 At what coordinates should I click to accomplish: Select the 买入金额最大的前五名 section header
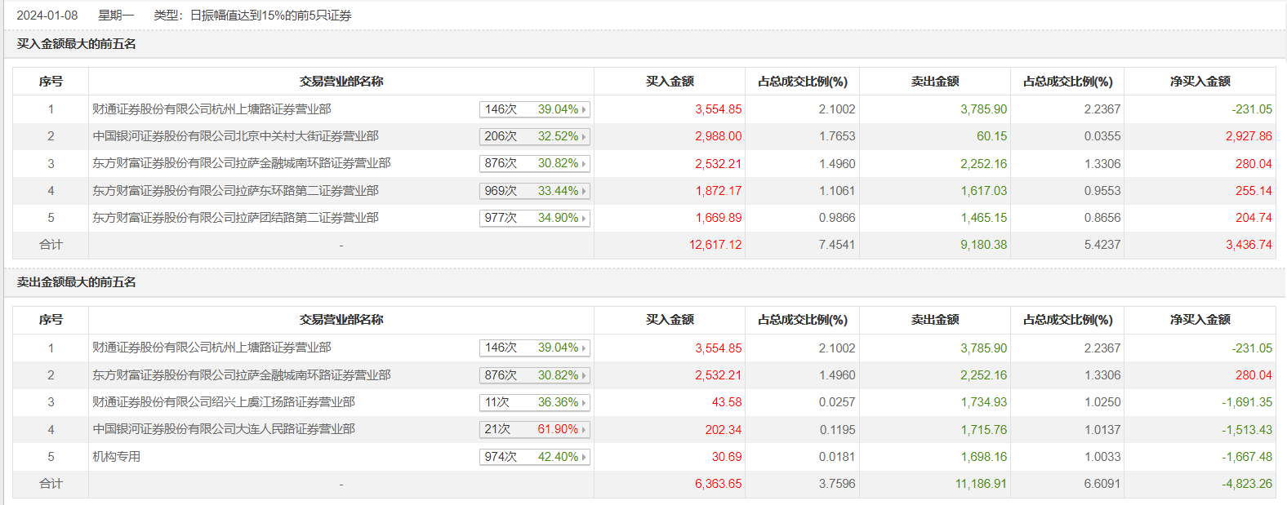(x=76, y=44)
